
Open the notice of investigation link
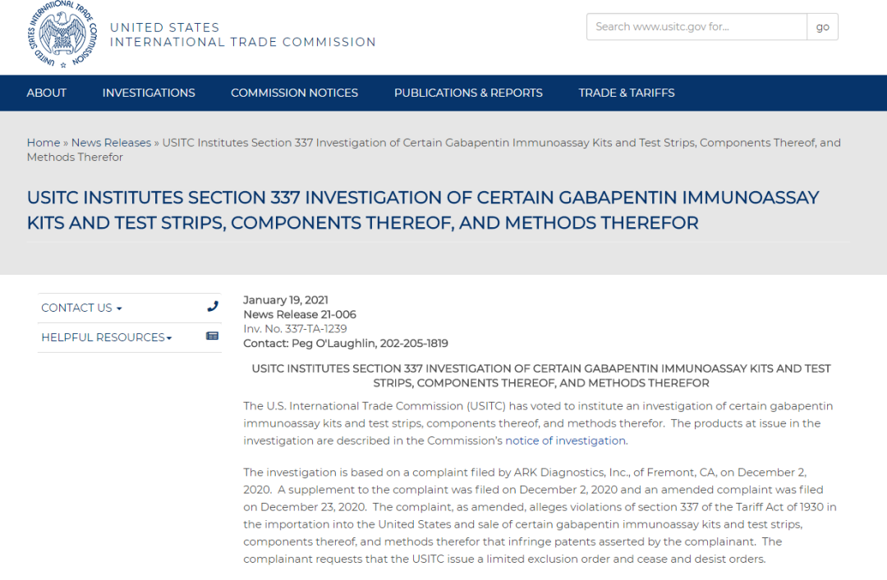tap(566, 441)
